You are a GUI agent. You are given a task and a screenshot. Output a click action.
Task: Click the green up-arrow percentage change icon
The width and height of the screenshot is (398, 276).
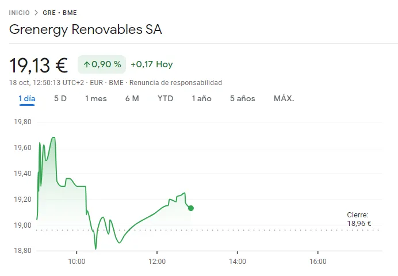click(87, 64)
